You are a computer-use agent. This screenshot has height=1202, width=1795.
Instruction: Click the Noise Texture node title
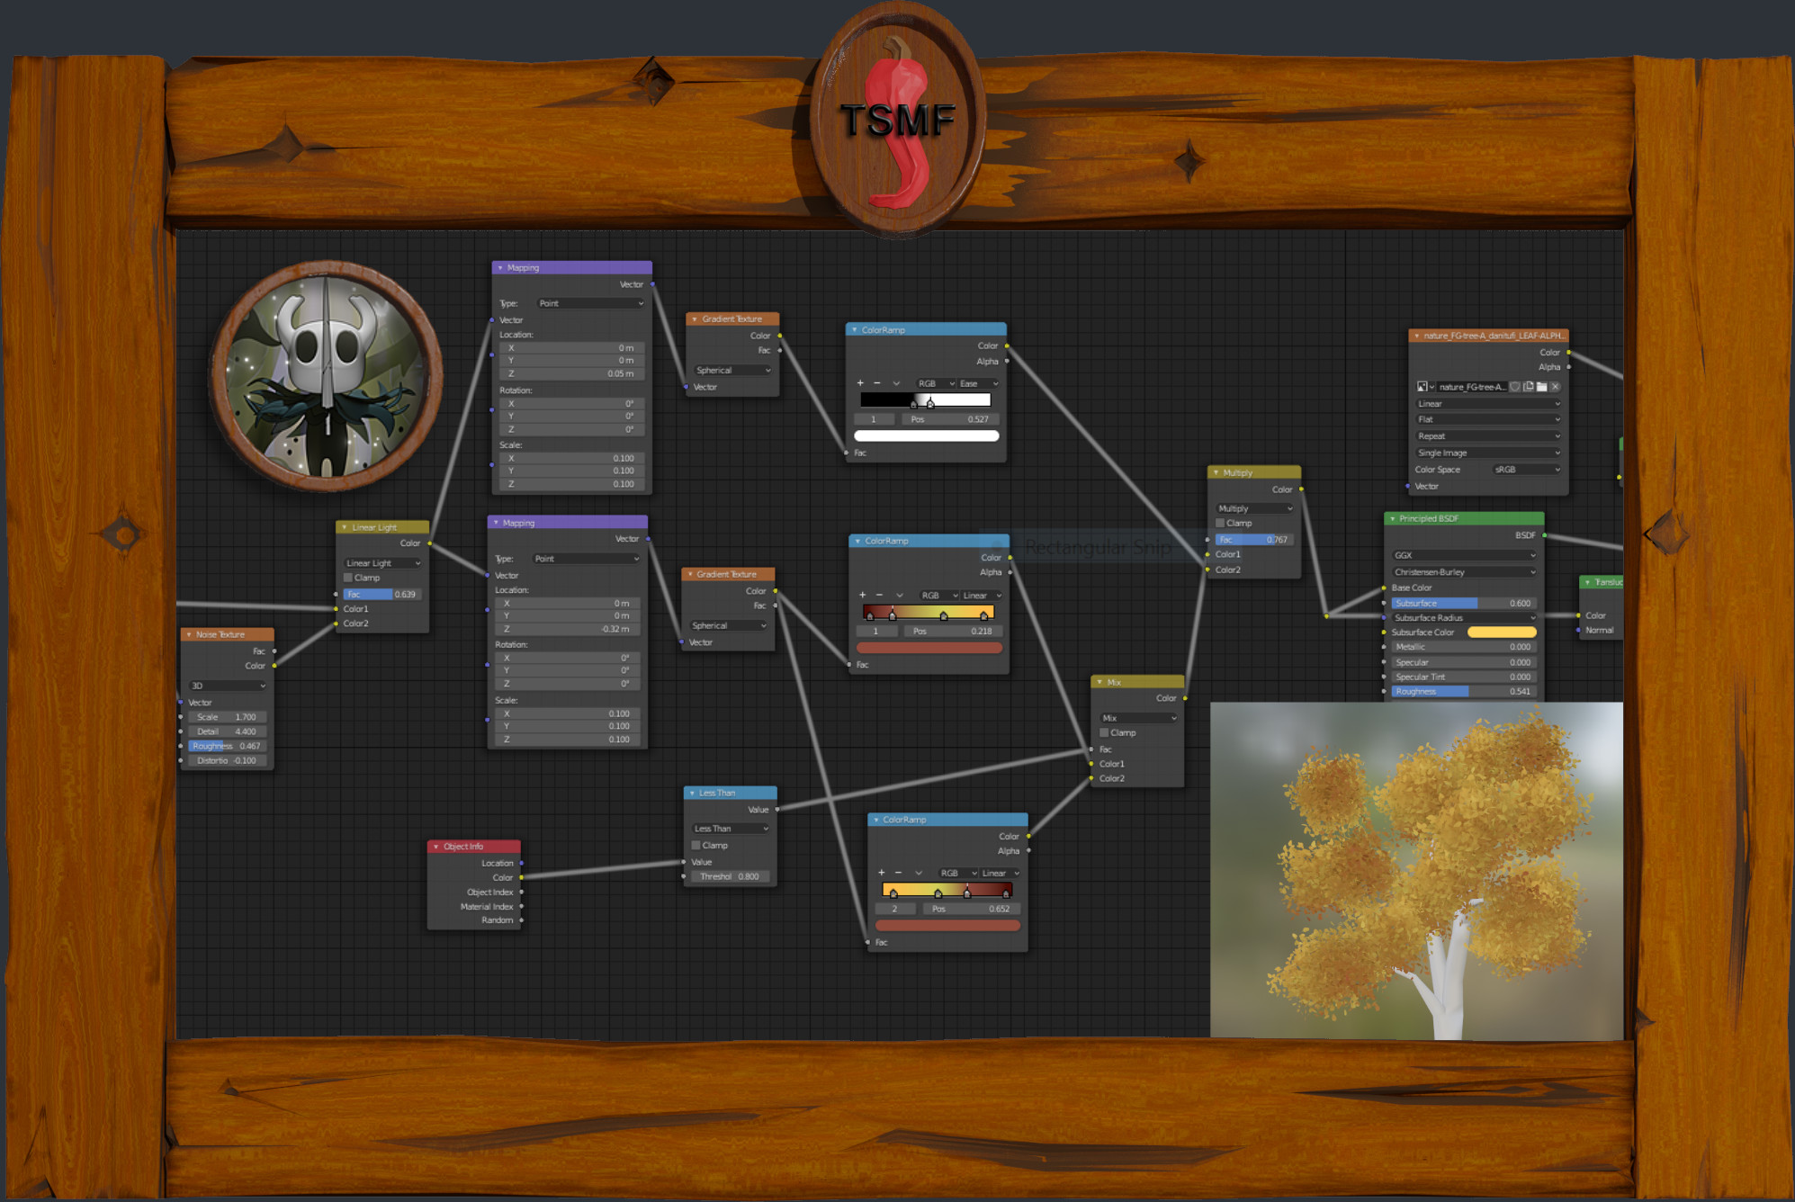tap(220, 634)
